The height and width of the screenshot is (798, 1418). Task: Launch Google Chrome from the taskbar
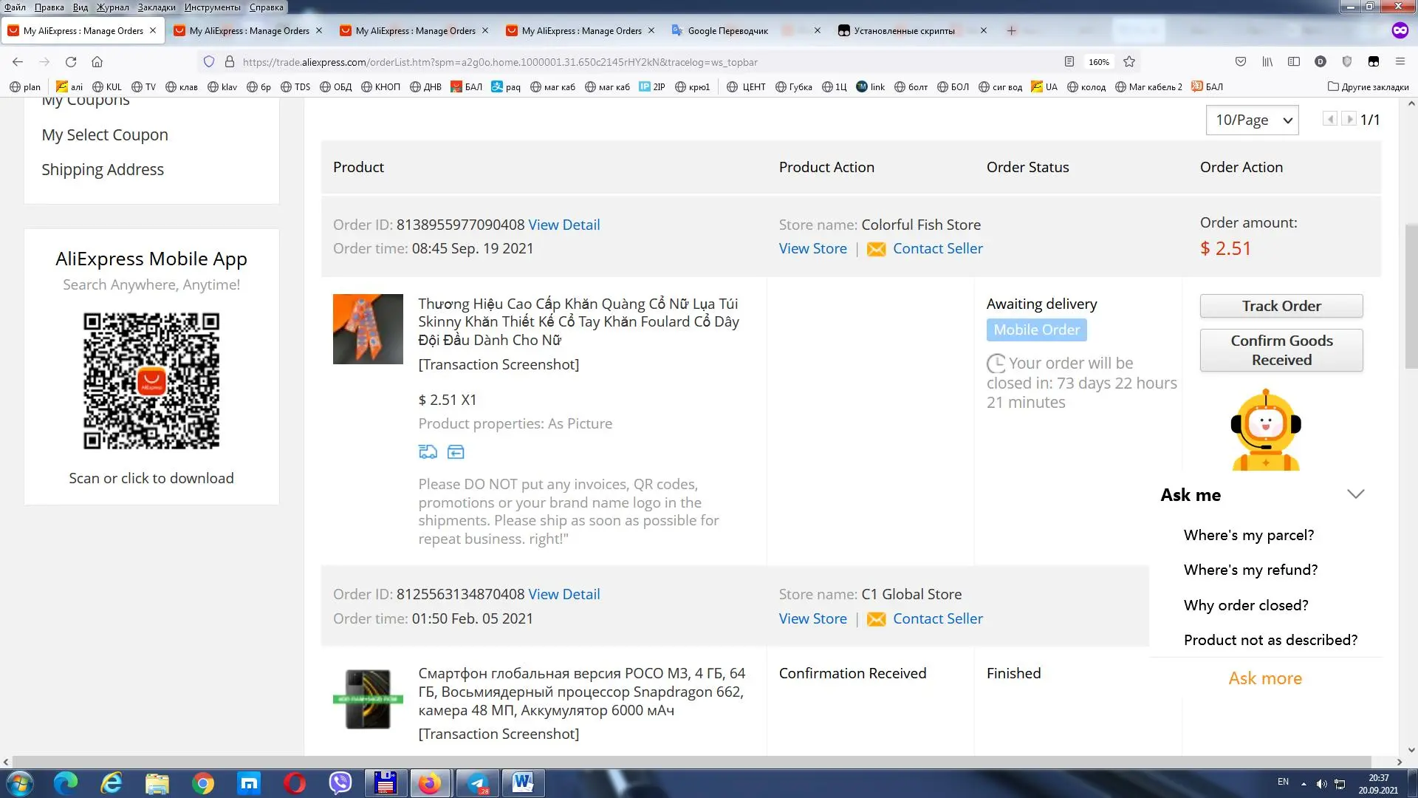click(203, 783)
